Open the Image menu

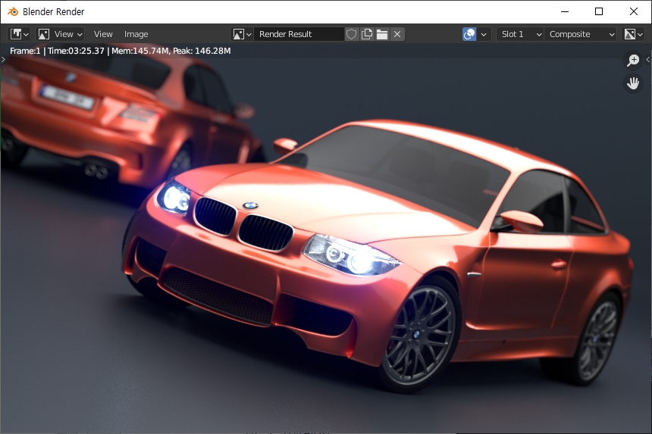tap(136, 34)
